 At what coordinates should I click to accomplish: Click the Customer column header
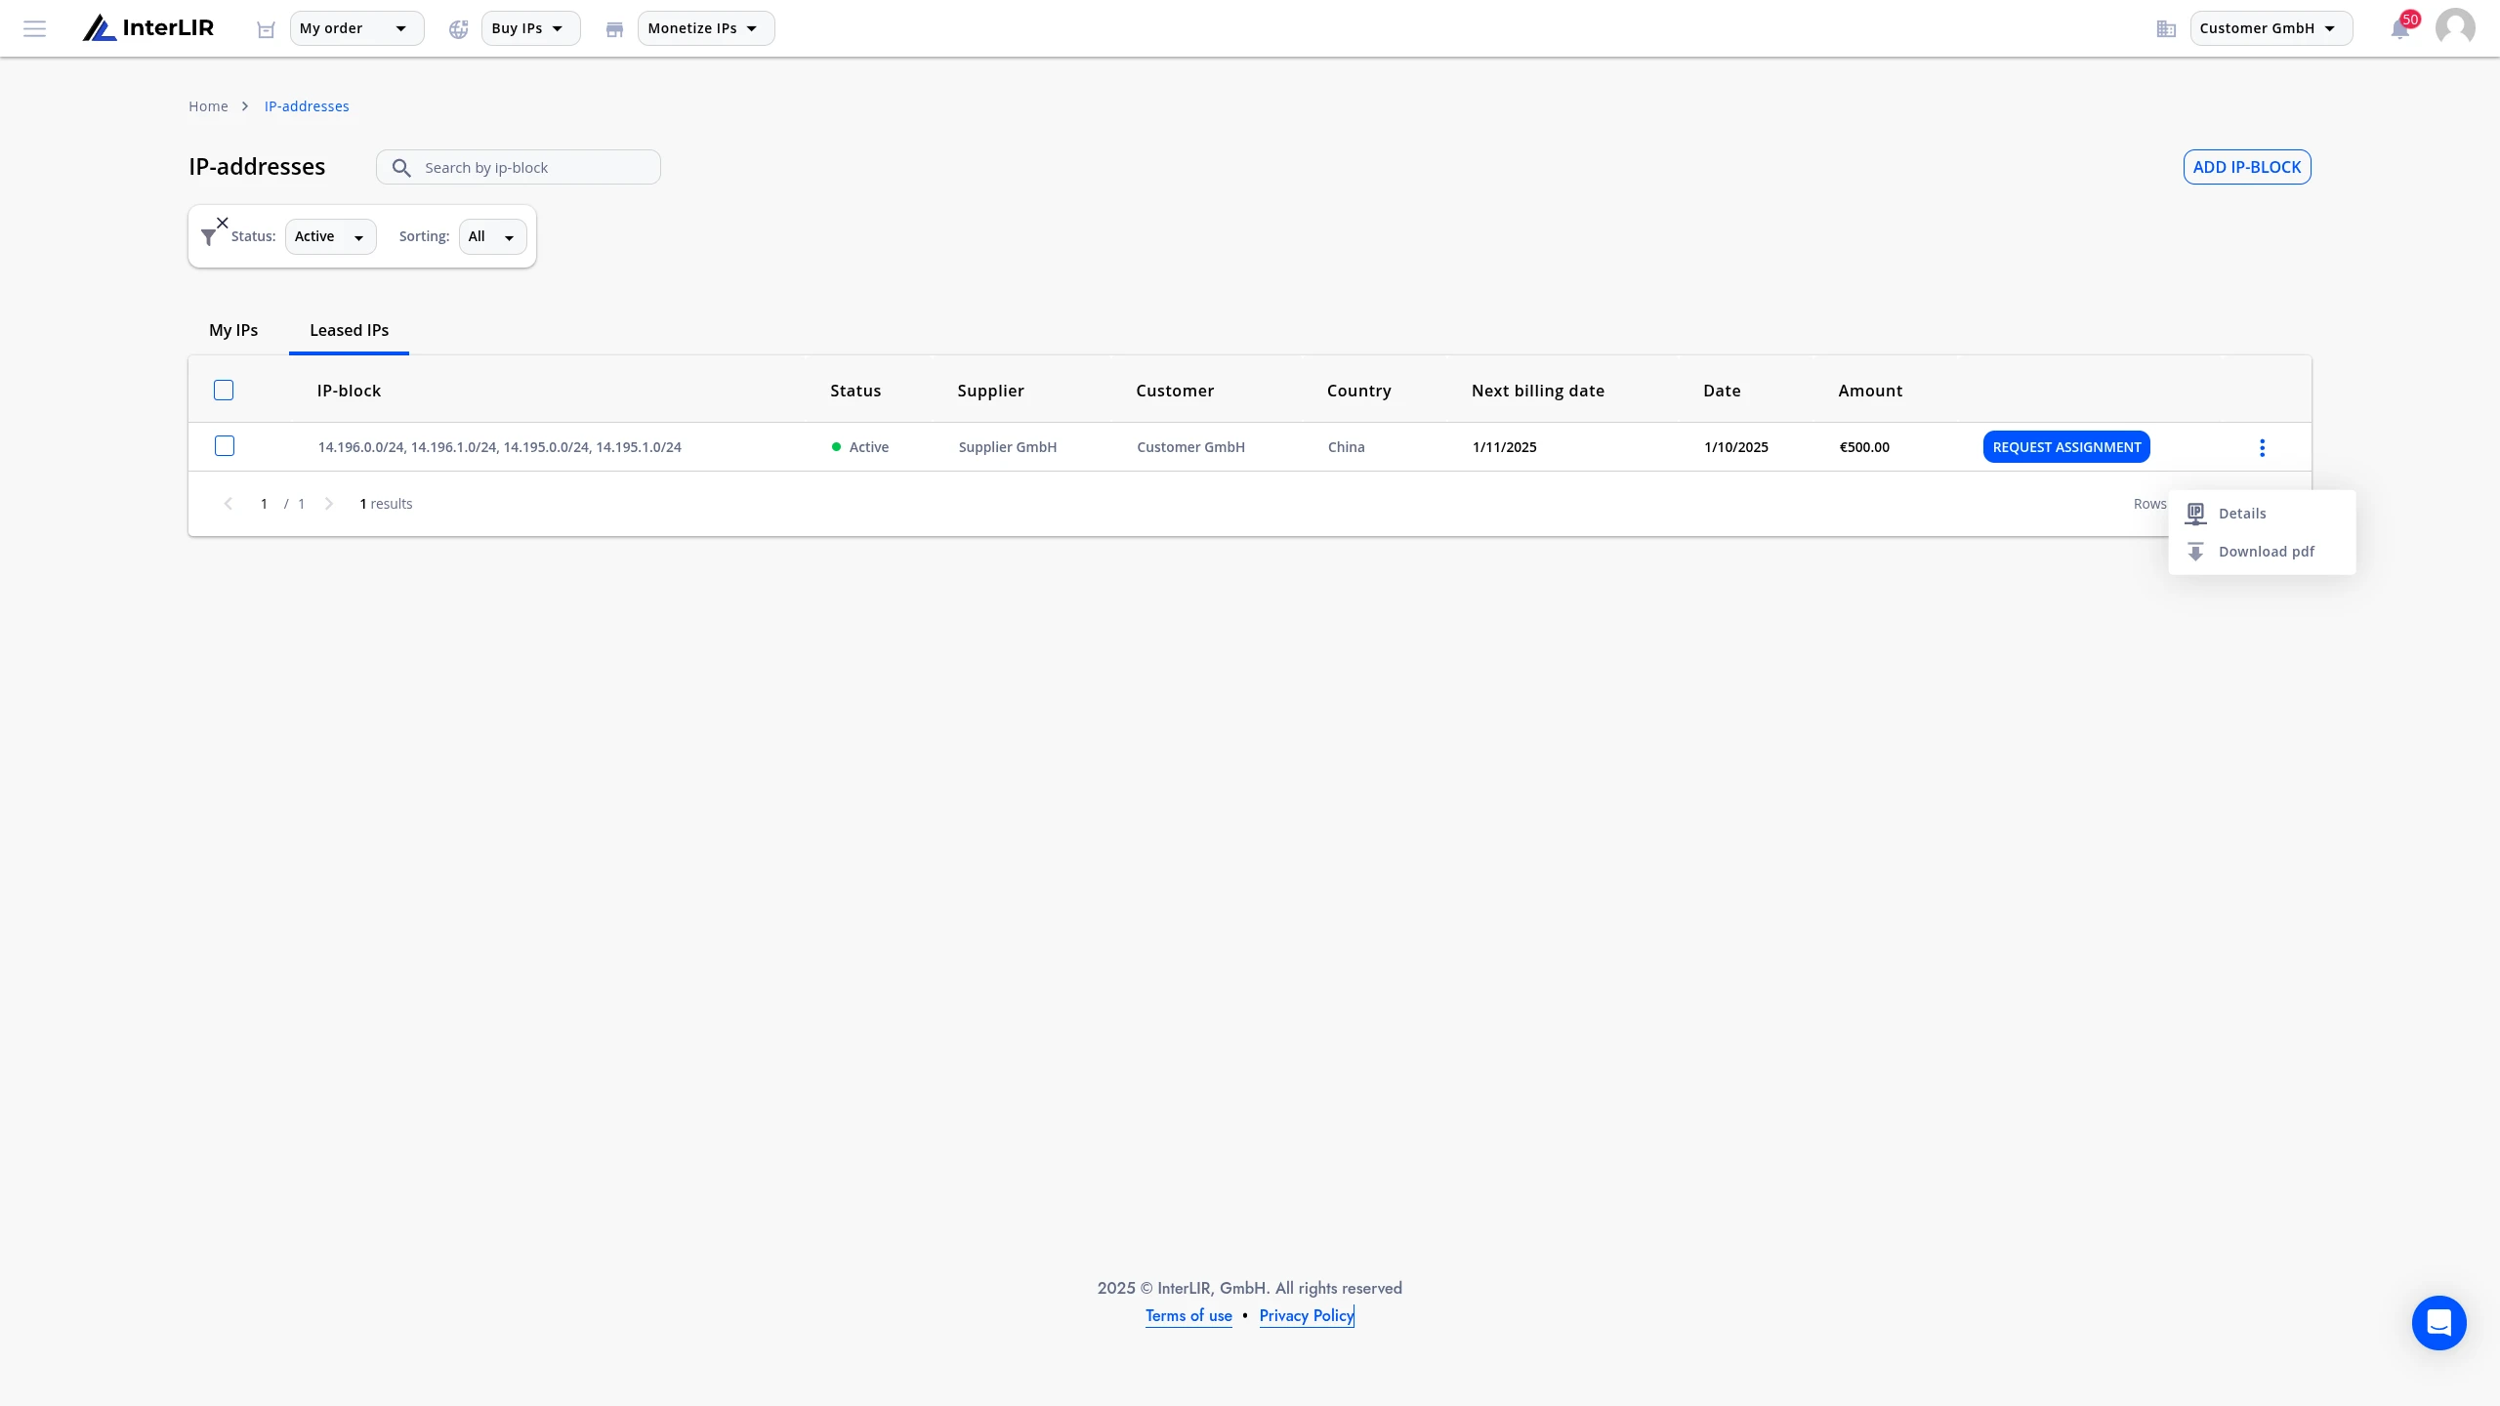point(1175,391)
